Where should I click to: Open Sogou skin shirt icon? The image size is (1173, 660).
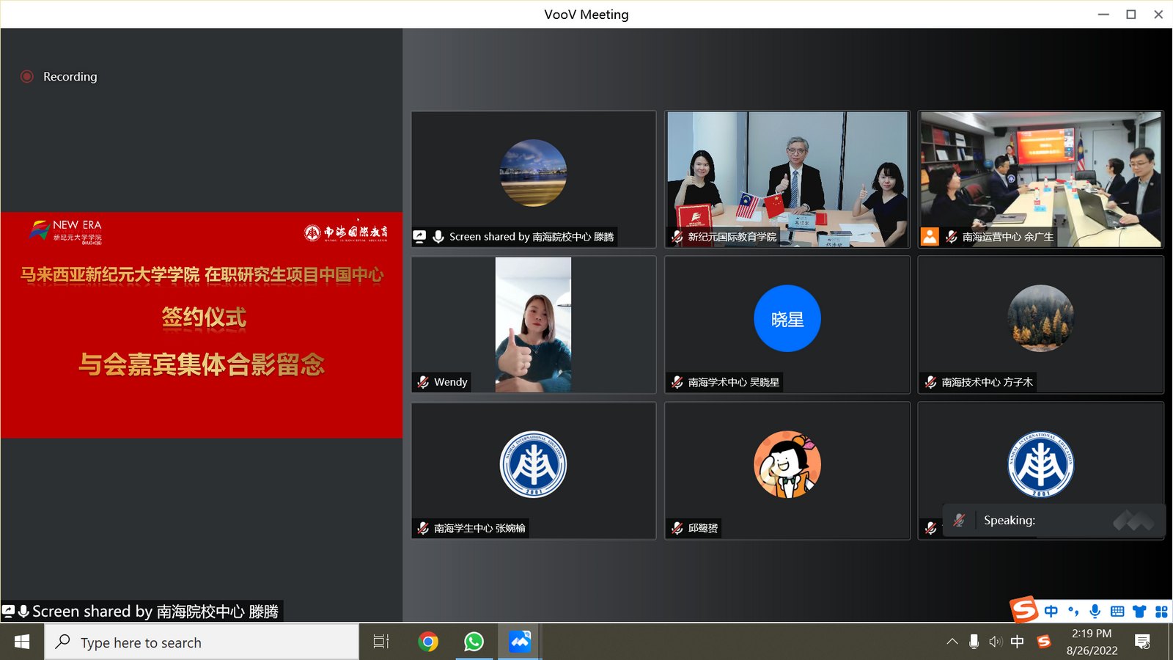pos(1139,612)
